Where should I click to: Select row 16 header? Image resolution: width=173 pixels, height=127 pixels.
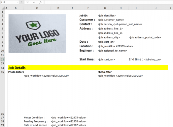(2, 114)
